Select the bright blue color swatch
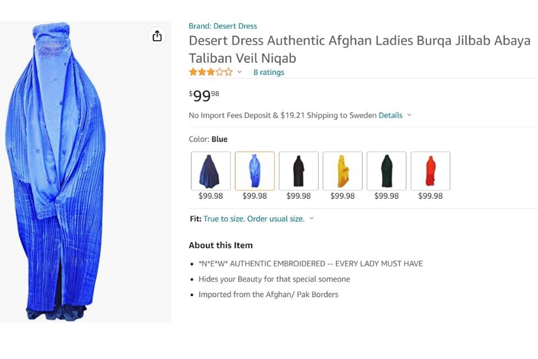Image resolution: width=538 pixels, height=359 pixels. click(255, 171)
